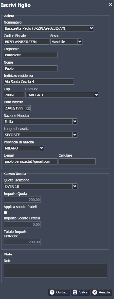This screenshot has height=299, width=114.
Task: Open the Data nascita calendar picker
Action: pyautogui.click(x=28, y=108)
